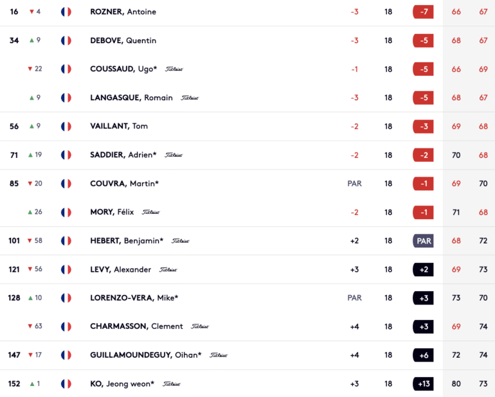Click the Titleist logo next to MORY, Félix
Viewport: 495px width, 397px height.
pyautogui.click(x=150, y=212)
